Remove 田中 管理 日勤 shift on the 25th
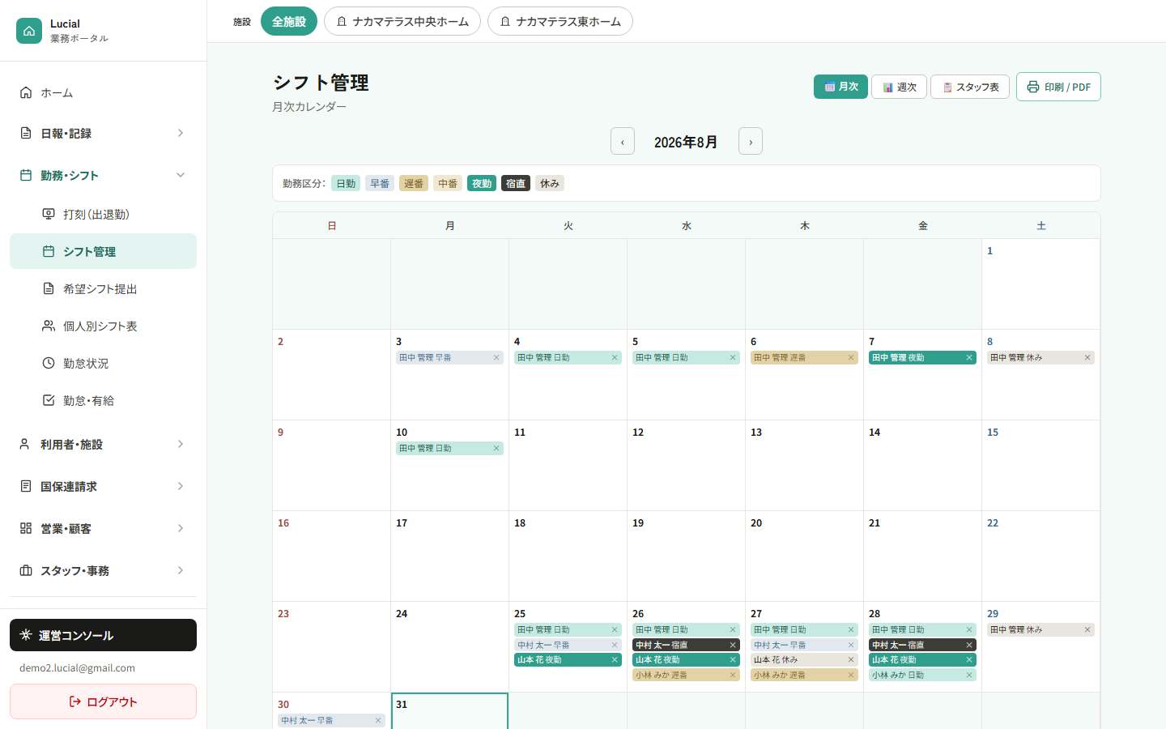The image size is (1166, 729). (615, 629)
